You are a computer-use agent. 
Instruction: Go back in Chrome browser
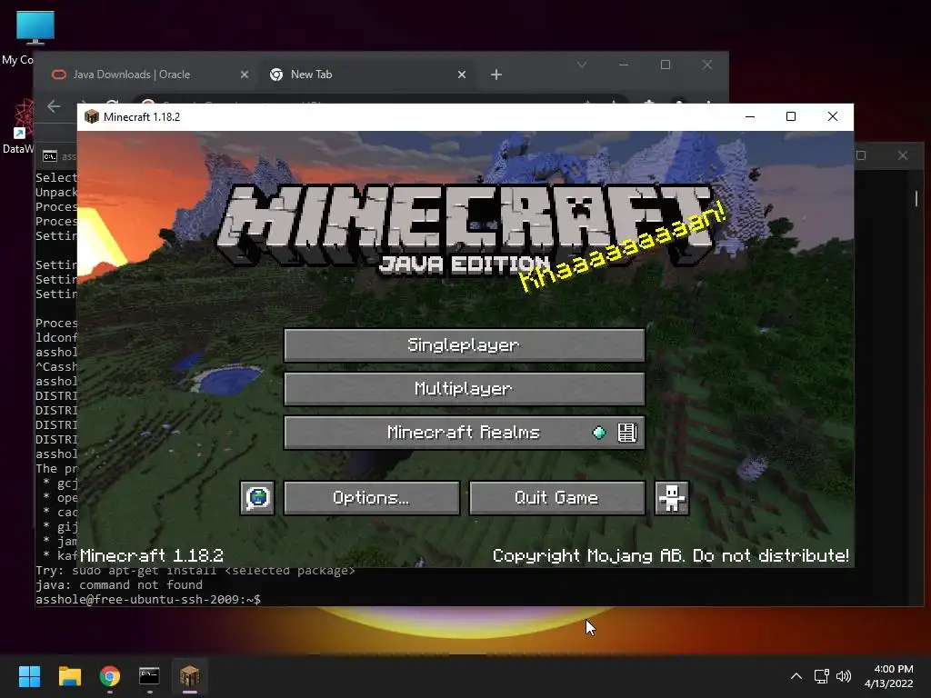tap(54, 106)
